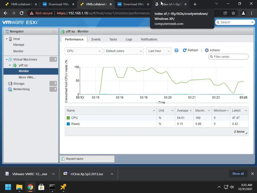Close the downloads bar

(252, 174)
